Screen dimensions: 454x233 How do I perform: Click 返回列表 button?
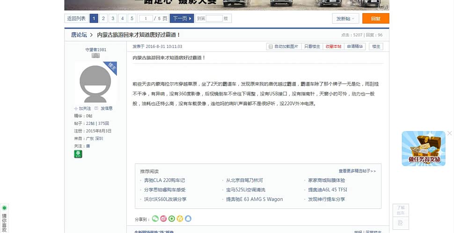pos(76,19)
